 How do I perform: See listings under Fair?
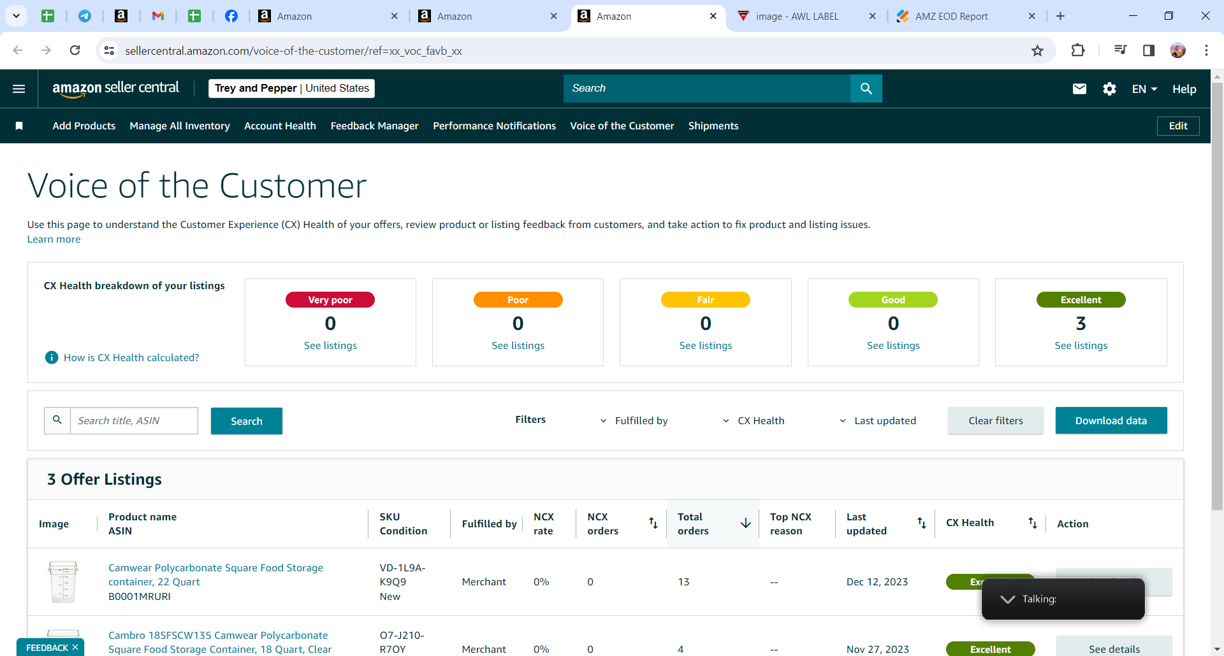click(705, 346)
